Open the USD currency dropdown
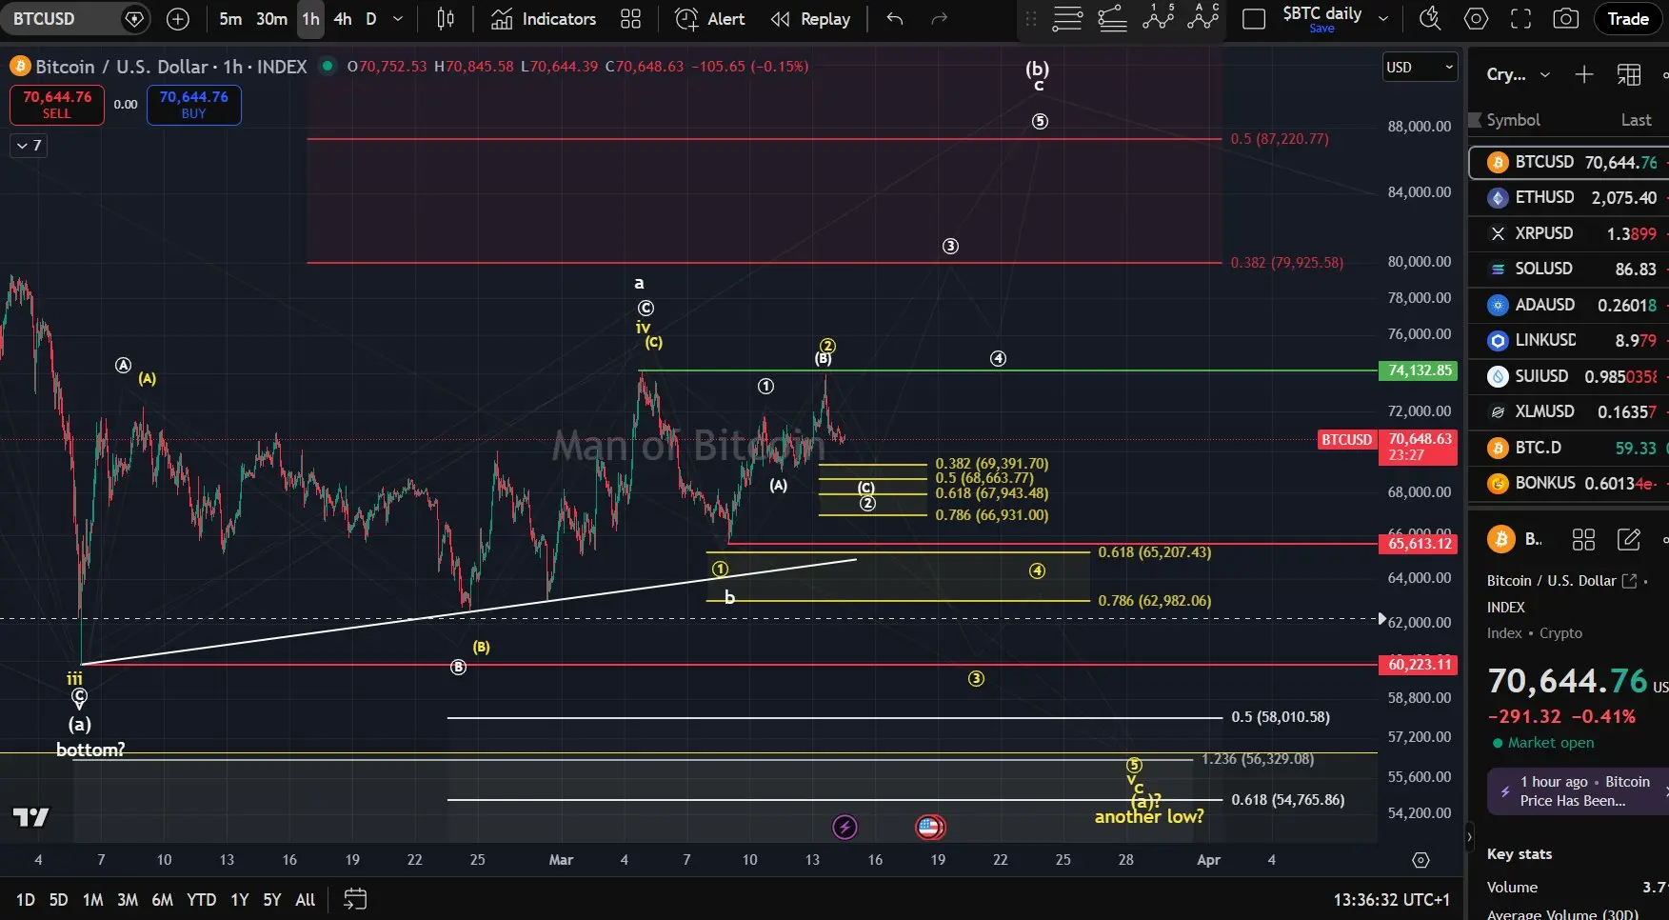The image size is (1669, 920). 1420,67
